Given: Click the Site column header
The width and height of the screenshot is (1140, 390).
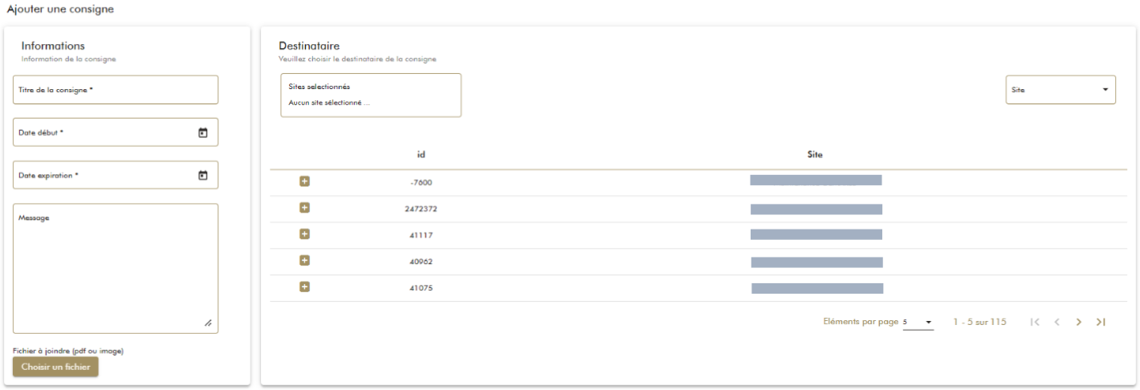Looking at the screenshot, I should coord(815,154).
